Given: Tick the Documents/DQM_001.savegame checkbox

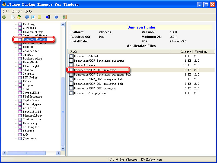Looking at the screenshot, I should click(71, 70).
